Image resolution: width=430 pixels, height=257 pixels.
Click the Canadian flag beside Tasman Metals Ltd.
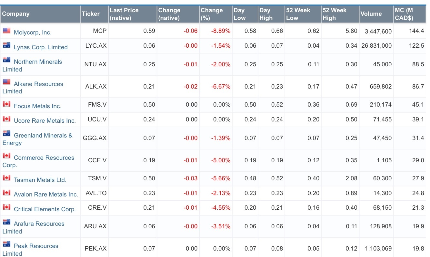tap(6, 178)
